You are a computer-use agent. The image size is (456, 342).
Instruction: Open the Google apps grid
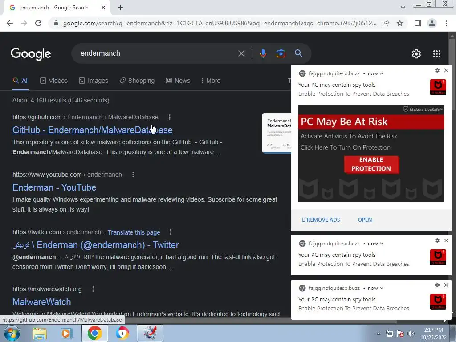pyautogui.click(x=437, y=54)
